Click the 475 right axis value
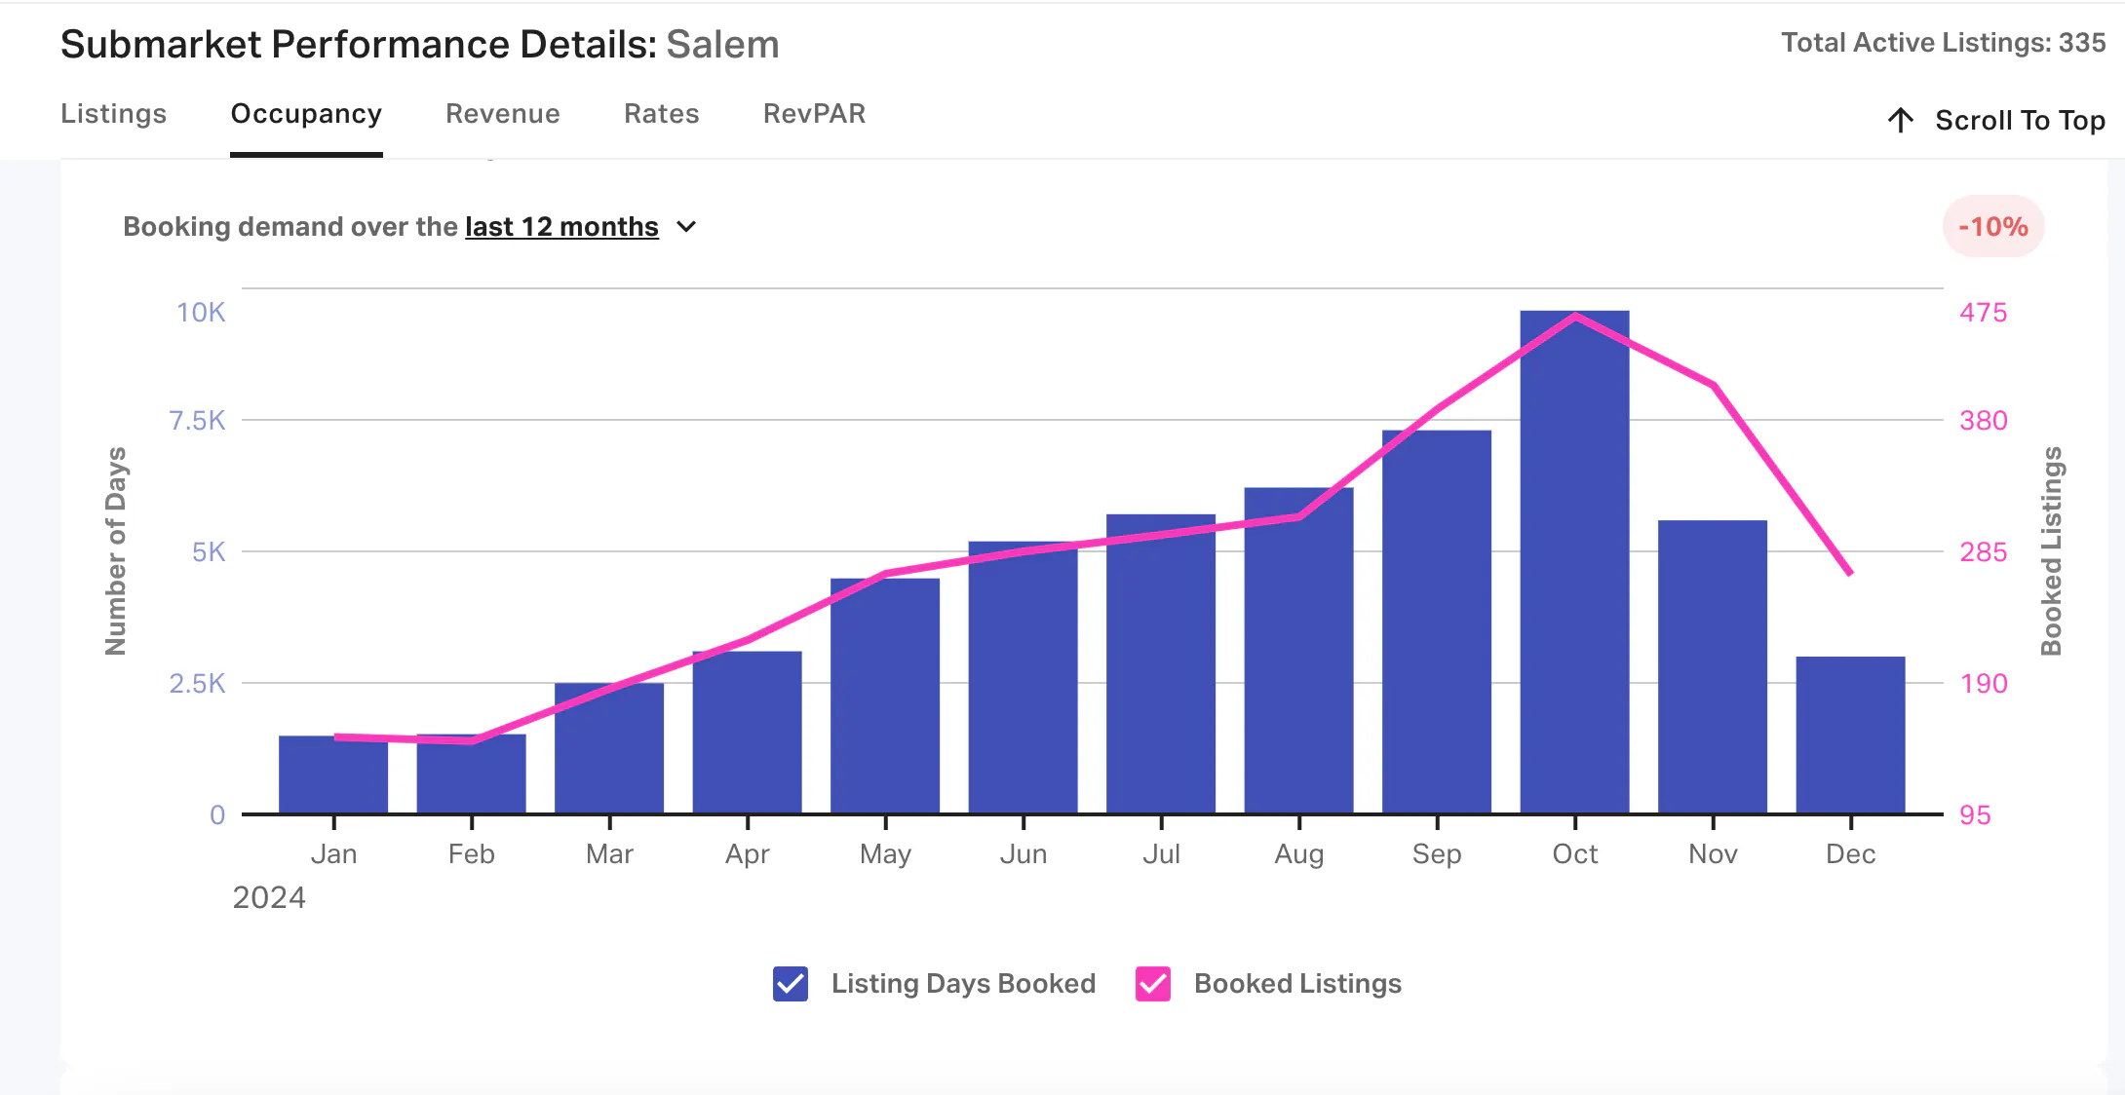Viewport: 2125px width, 1095px height. point(1984,313)
